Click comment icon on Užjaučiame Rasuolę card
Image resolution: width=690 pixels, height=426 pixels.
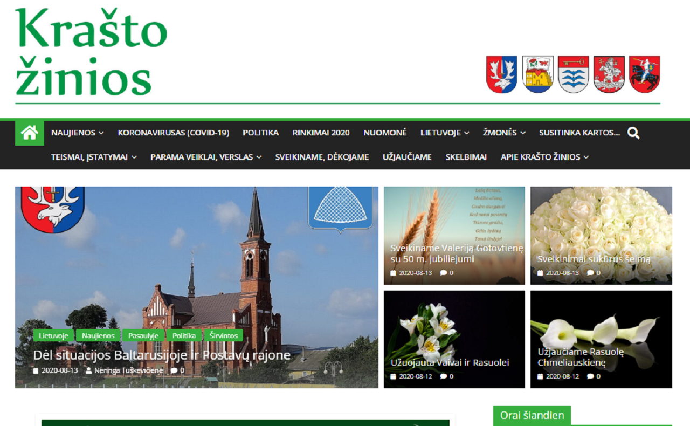tap(590, 376)
